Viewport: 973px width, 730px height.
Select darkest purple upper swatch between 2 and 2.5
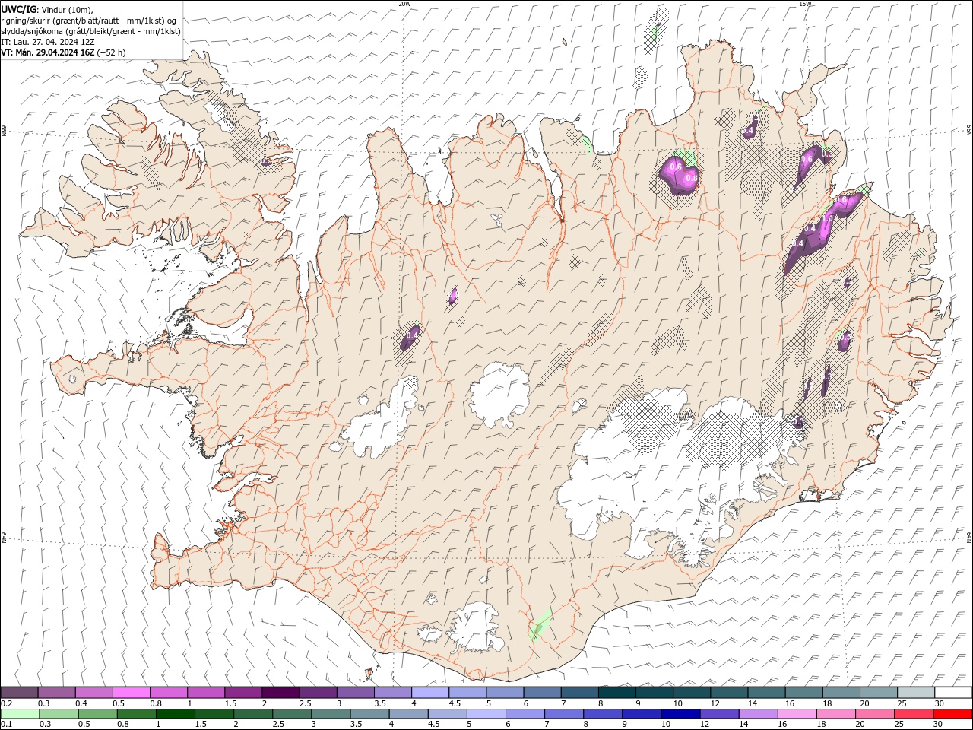pos(280,692)
